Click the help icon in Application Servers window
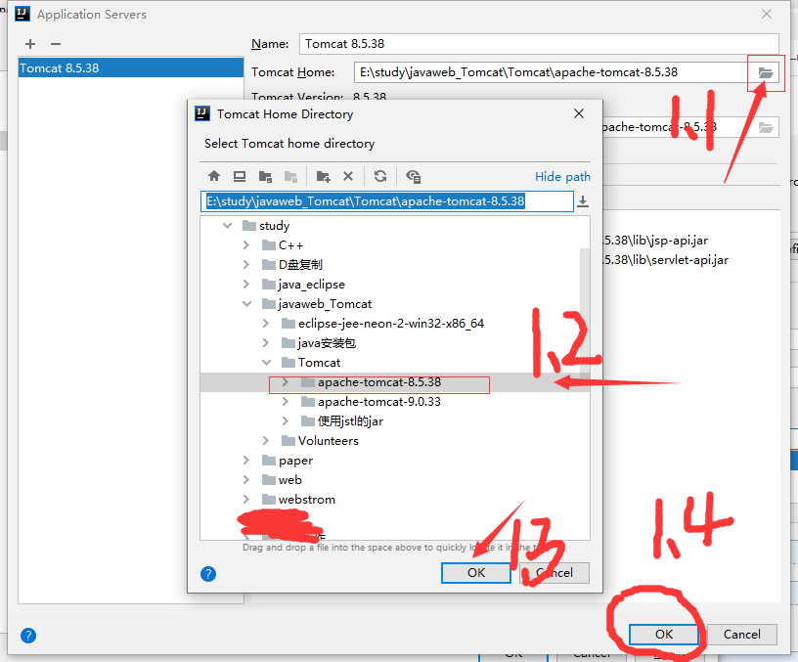Screen dimensions: 798x662 (x=28, y=636)
